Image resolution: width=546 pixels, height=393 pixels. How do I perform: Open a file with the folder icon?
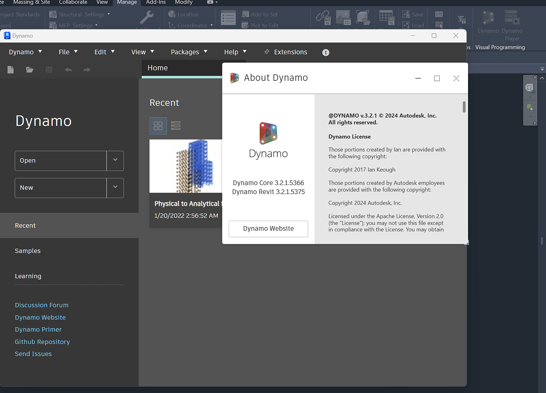pyautogui.click(x=30, y=70)
